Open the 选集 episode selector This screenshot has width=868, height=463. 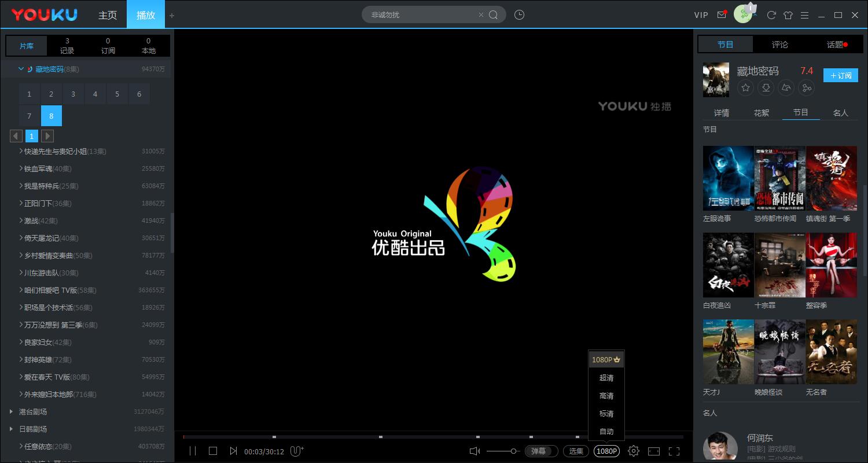576,451
